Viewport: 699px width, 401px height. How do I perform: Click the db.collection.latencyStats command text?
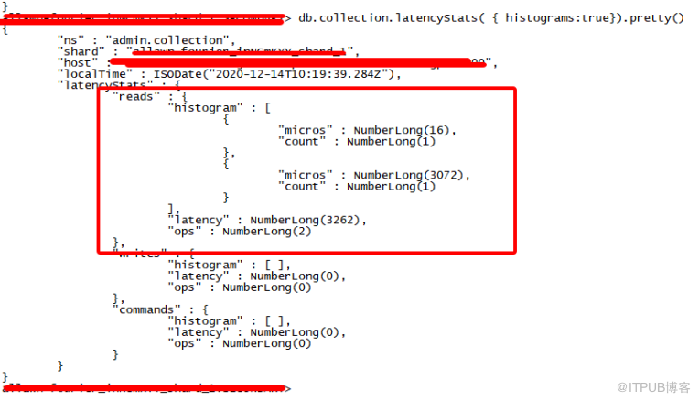pos(490,17)
